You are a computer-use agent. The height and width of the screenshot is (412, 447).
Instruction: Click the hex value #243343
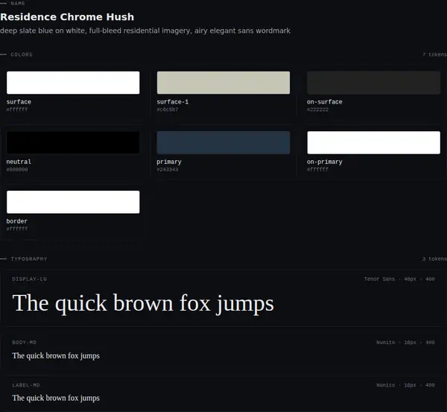(x=168, y=170)
